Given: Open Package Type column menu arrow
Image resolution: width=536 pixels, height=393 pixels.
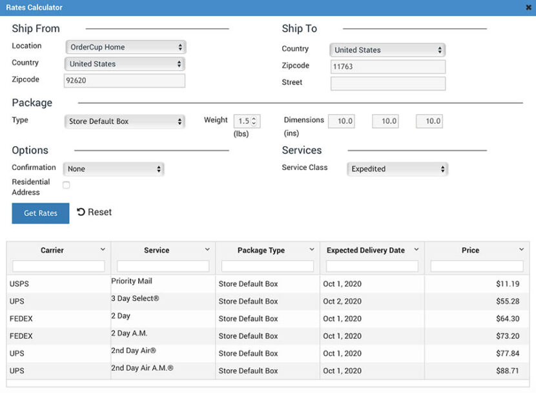Looking at the screenshot, I should [312, 249].
